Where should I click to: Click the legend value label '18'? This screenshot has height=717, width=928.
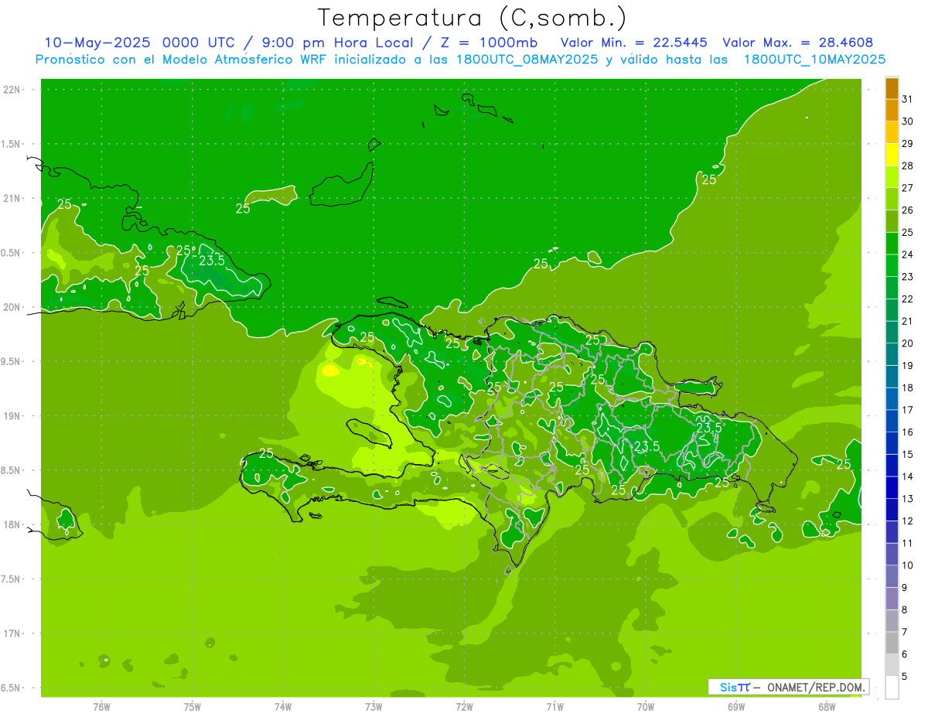[x=907, y=388]
